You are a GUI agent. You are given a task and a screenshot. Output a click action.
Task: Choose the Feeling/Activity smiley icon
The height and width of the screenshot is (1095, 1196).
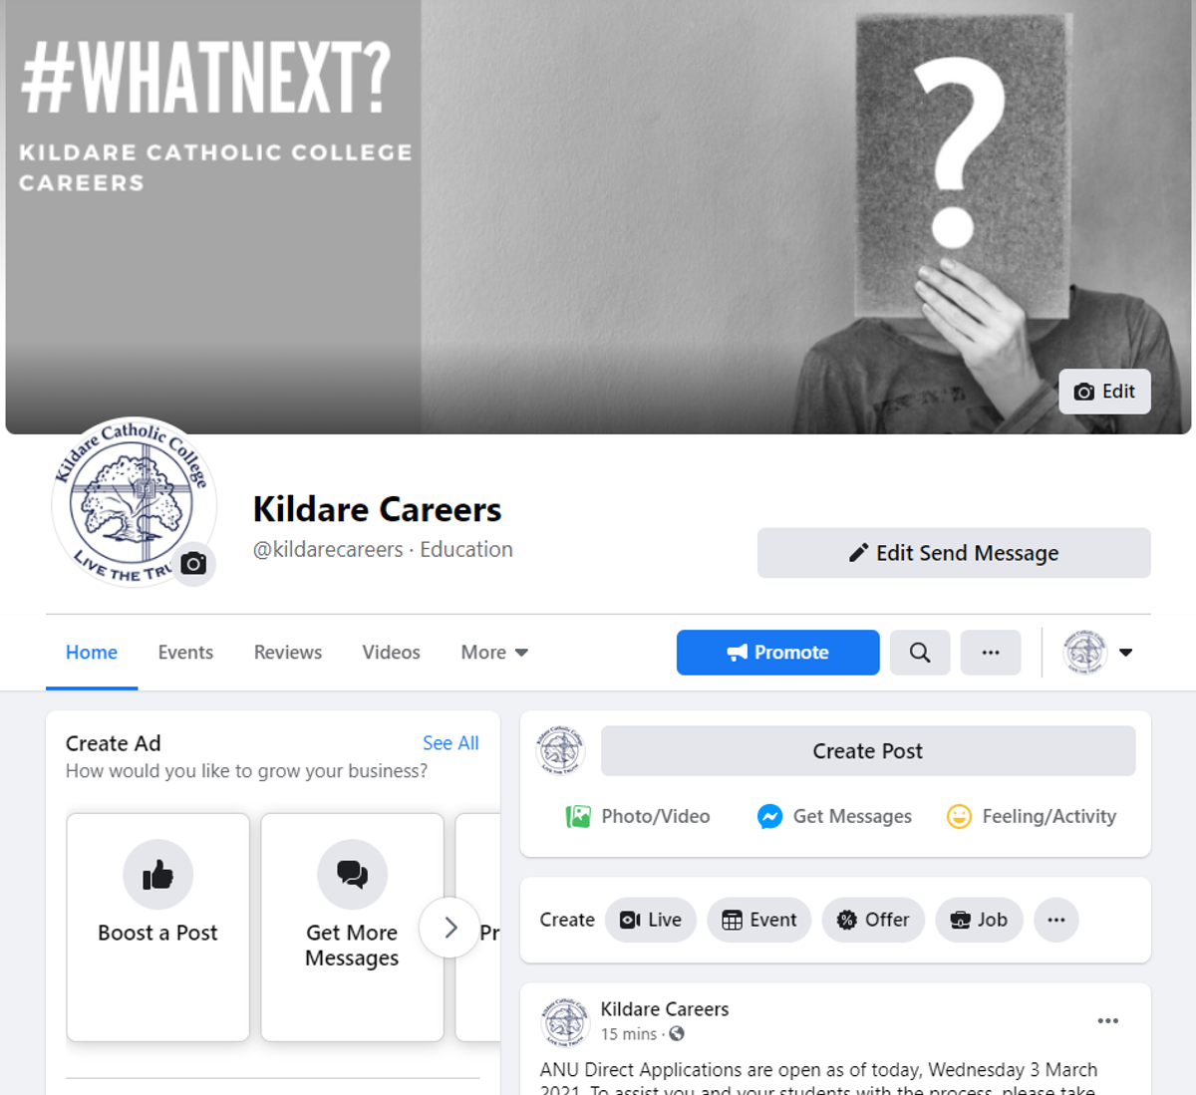(959, 817)
